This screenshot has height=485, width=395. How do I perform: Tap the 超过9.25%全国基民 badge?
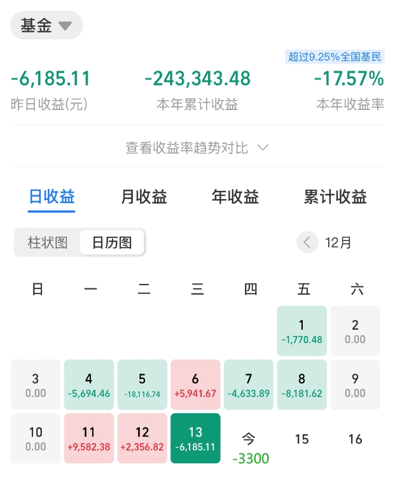pyautogui.click(x=335, y=57)
